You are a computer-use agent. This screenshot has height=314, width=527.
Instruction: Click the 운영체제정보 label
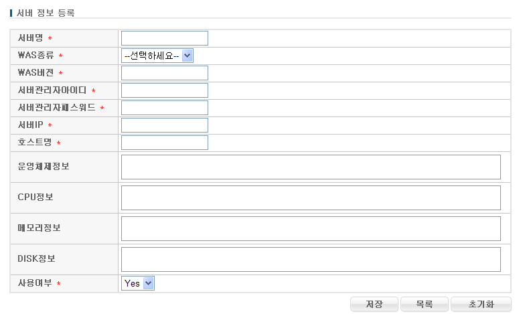[44, 167]
